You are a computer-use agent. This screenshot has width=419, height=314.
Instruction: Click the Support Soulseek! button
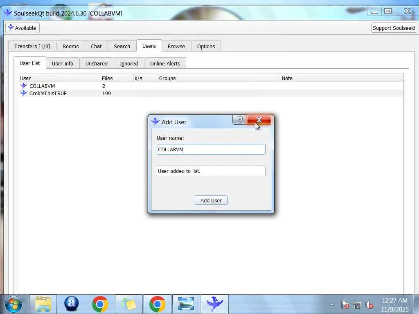[394, 28]
